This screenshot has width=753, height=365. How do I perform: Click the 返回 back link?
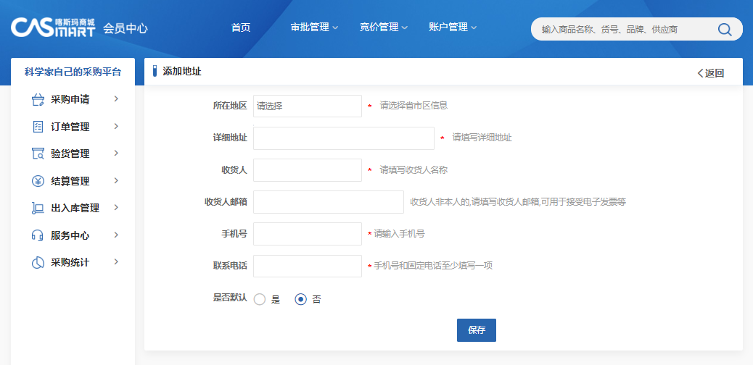[710, 72]
